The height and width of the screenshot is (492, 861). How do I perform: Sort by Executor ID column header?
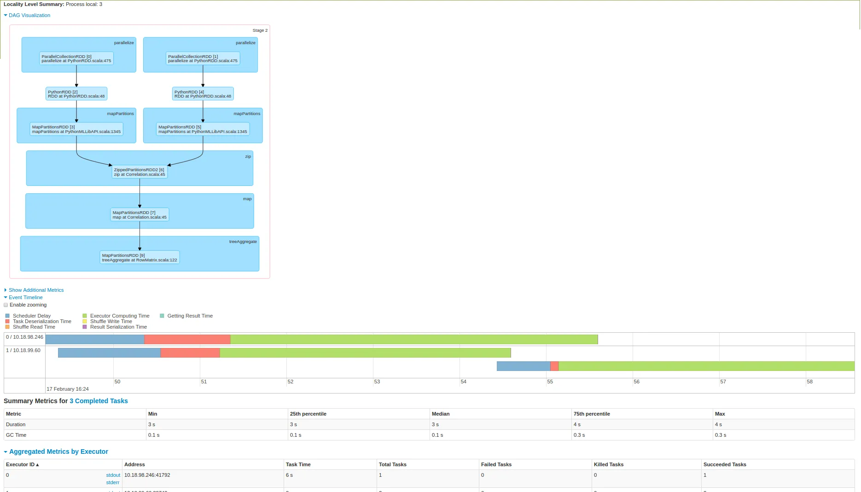[22, 464]
